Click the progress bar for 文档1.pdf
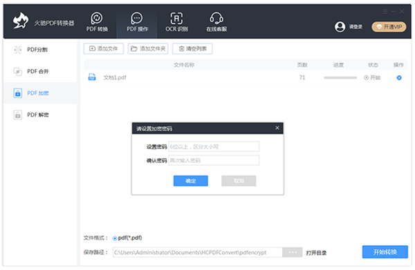This screenshot has height=270, width=415. tap(340, 77)
